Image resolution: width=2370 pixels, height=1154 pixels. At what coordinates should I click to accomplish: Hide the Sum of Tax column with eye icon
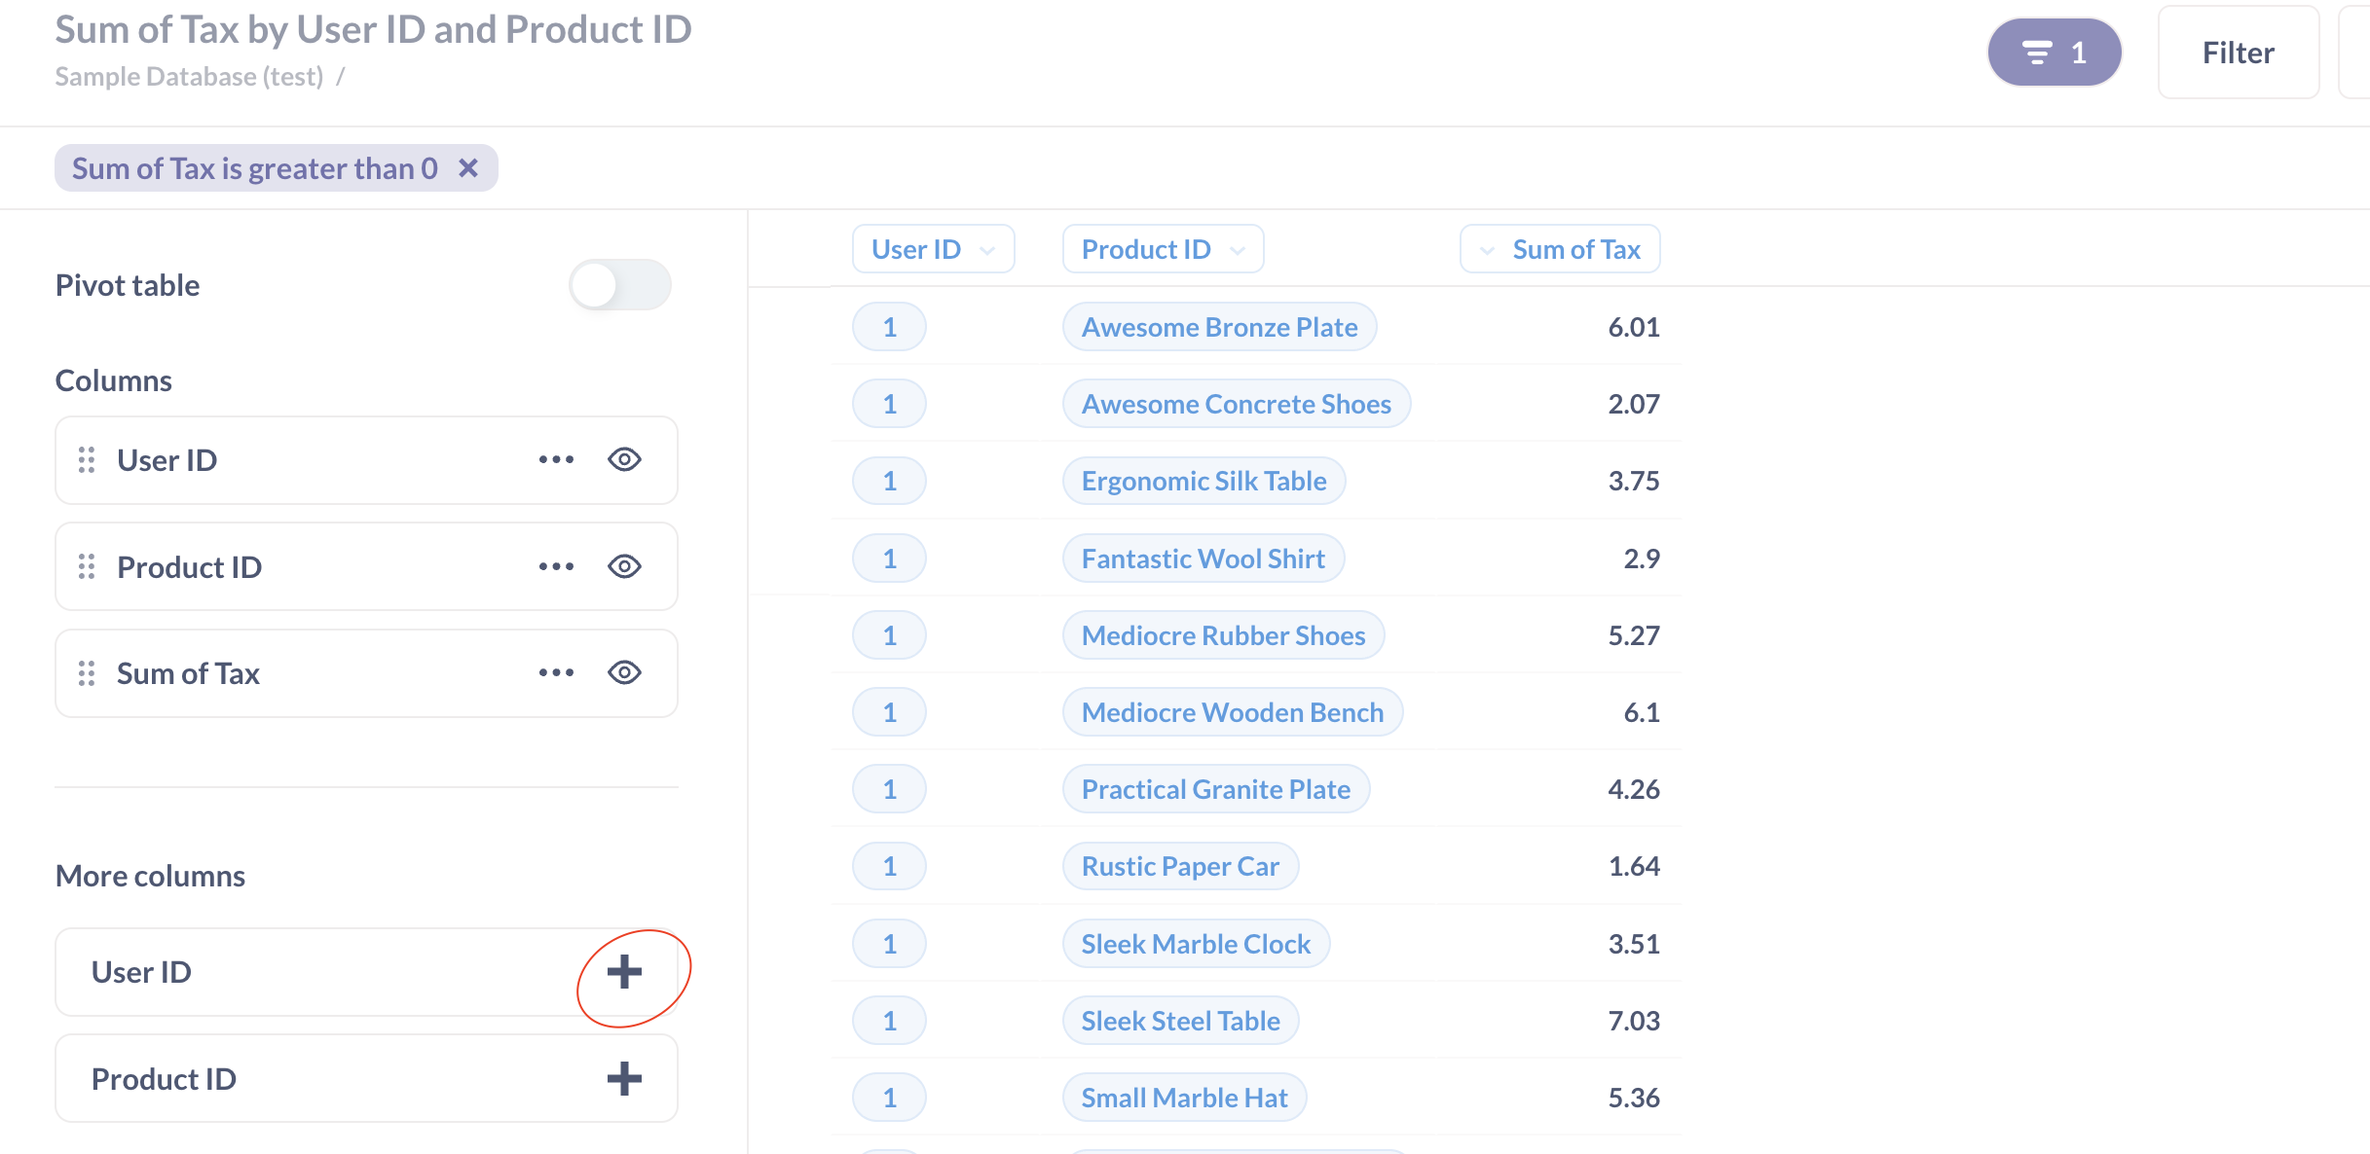pos(626,672)
